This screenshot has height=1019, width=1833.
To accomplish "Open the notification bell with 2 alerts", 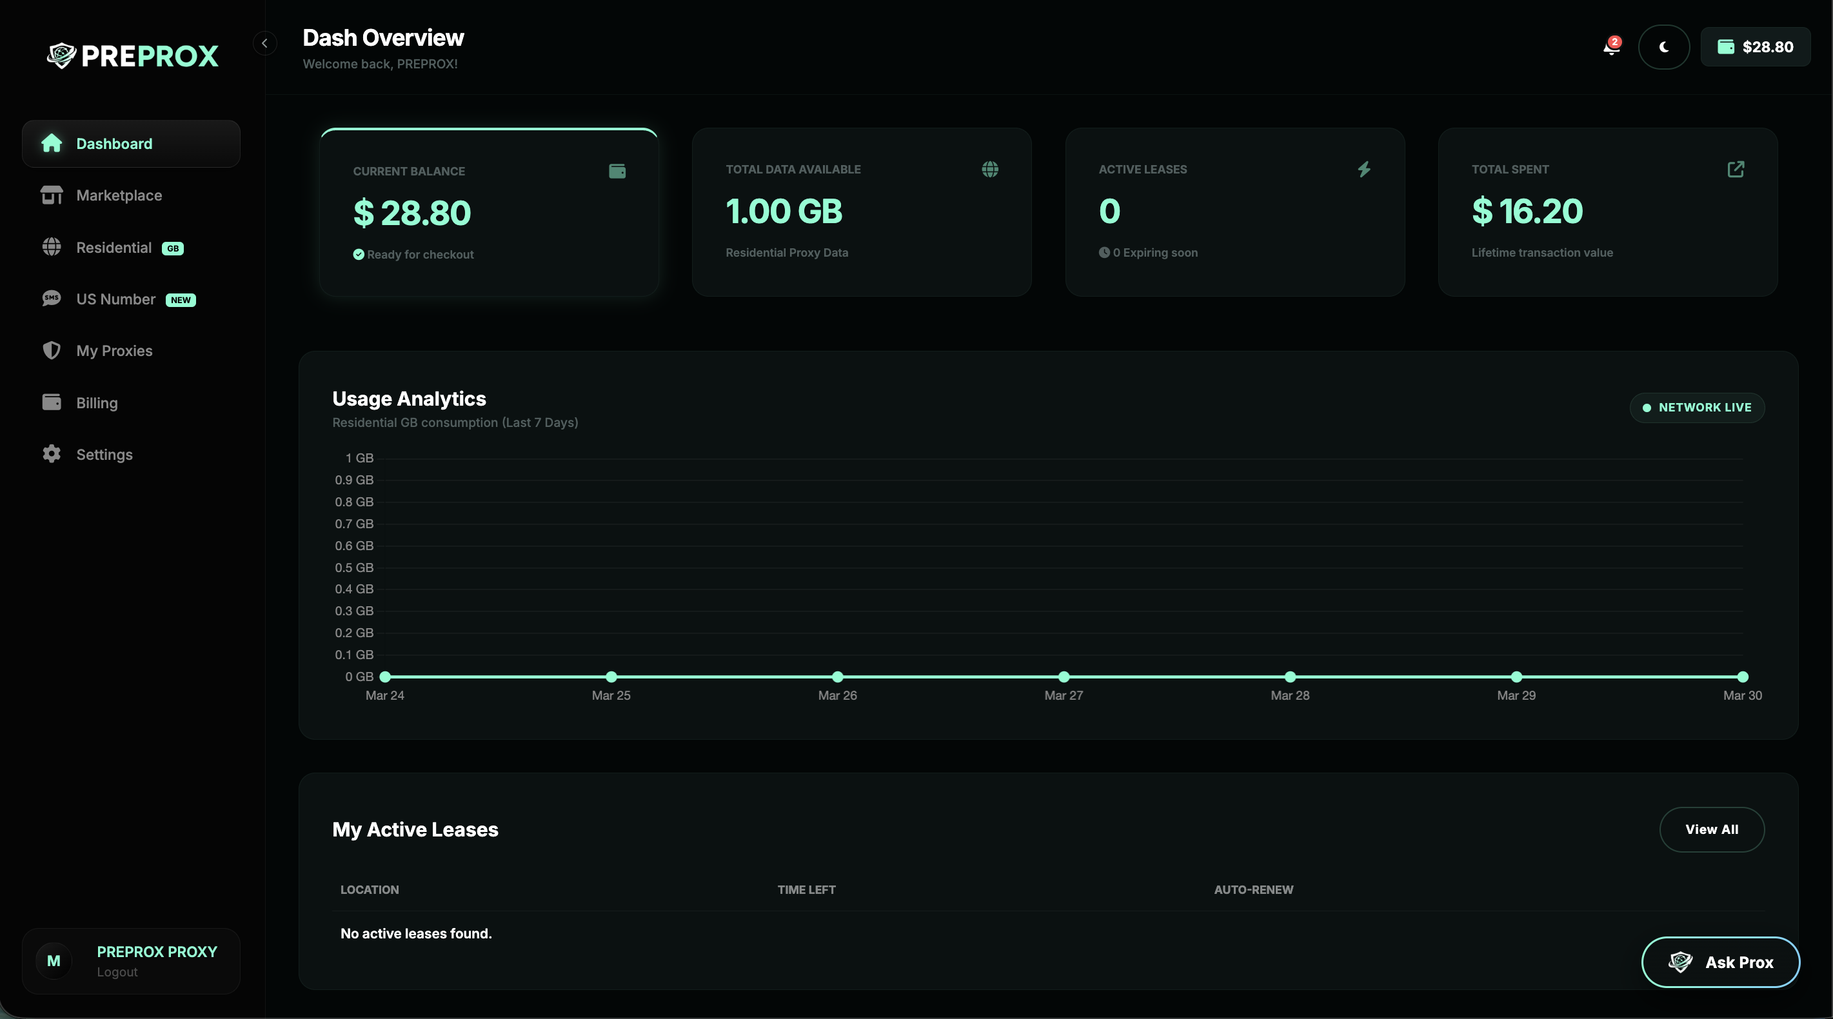I will click(x=1611, y=46).
